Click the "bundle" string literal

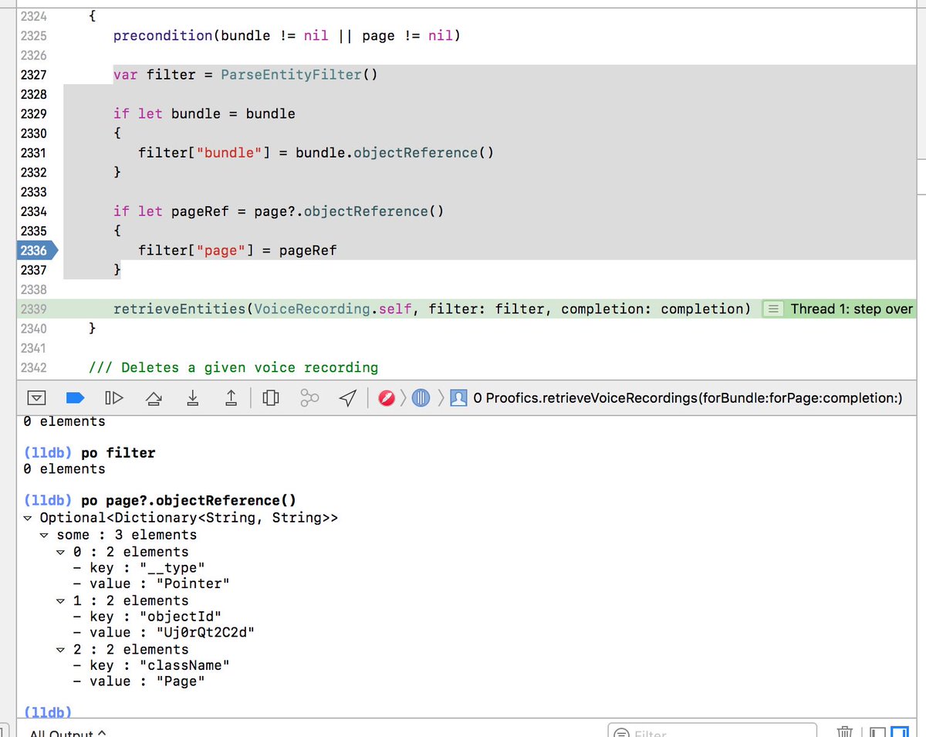point(229,153)
